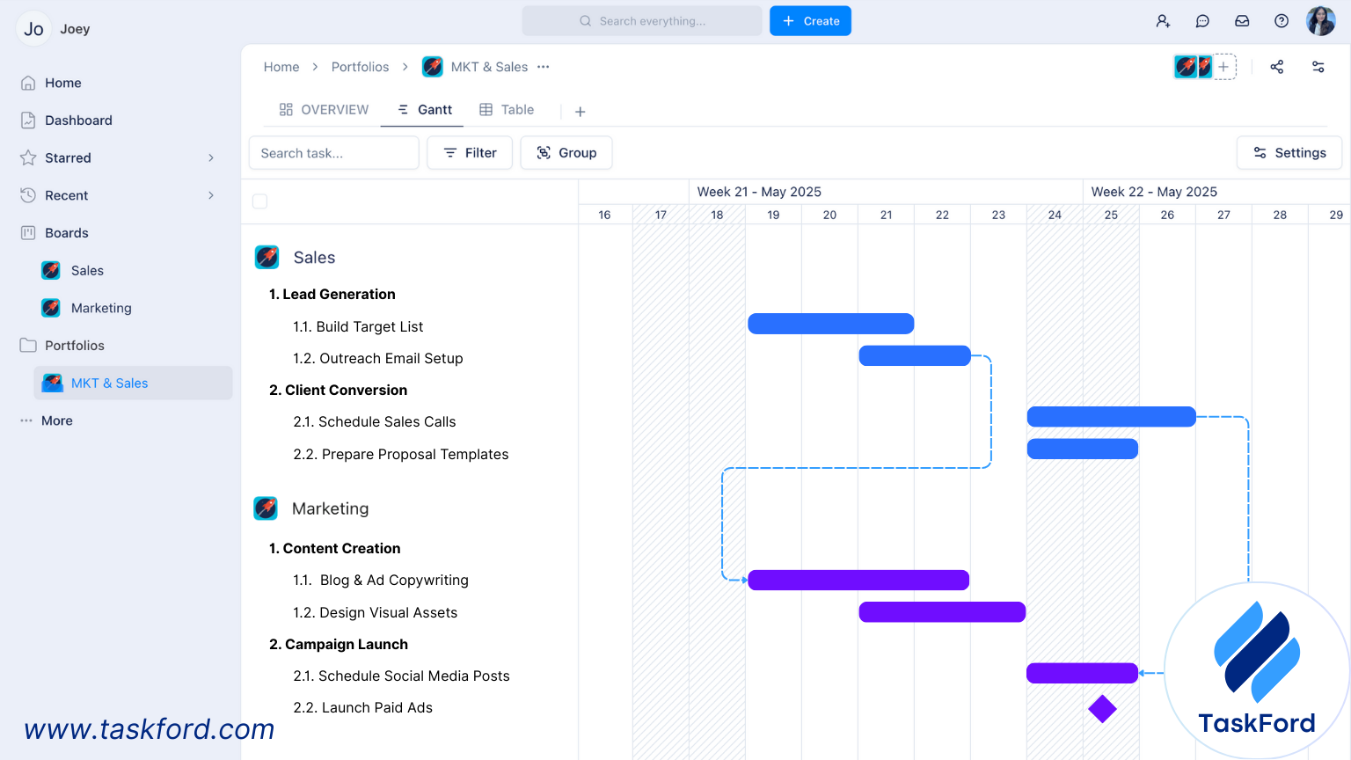Click the Group button
Viewport: 1351px width, 760px height.
(566, 152)
